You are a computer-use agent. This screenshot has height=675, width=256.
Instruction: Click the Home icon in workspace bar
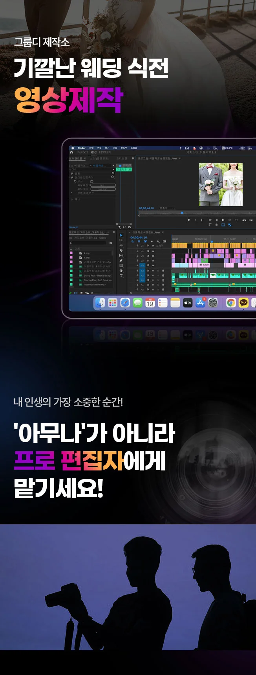click(x=71, y=152)
